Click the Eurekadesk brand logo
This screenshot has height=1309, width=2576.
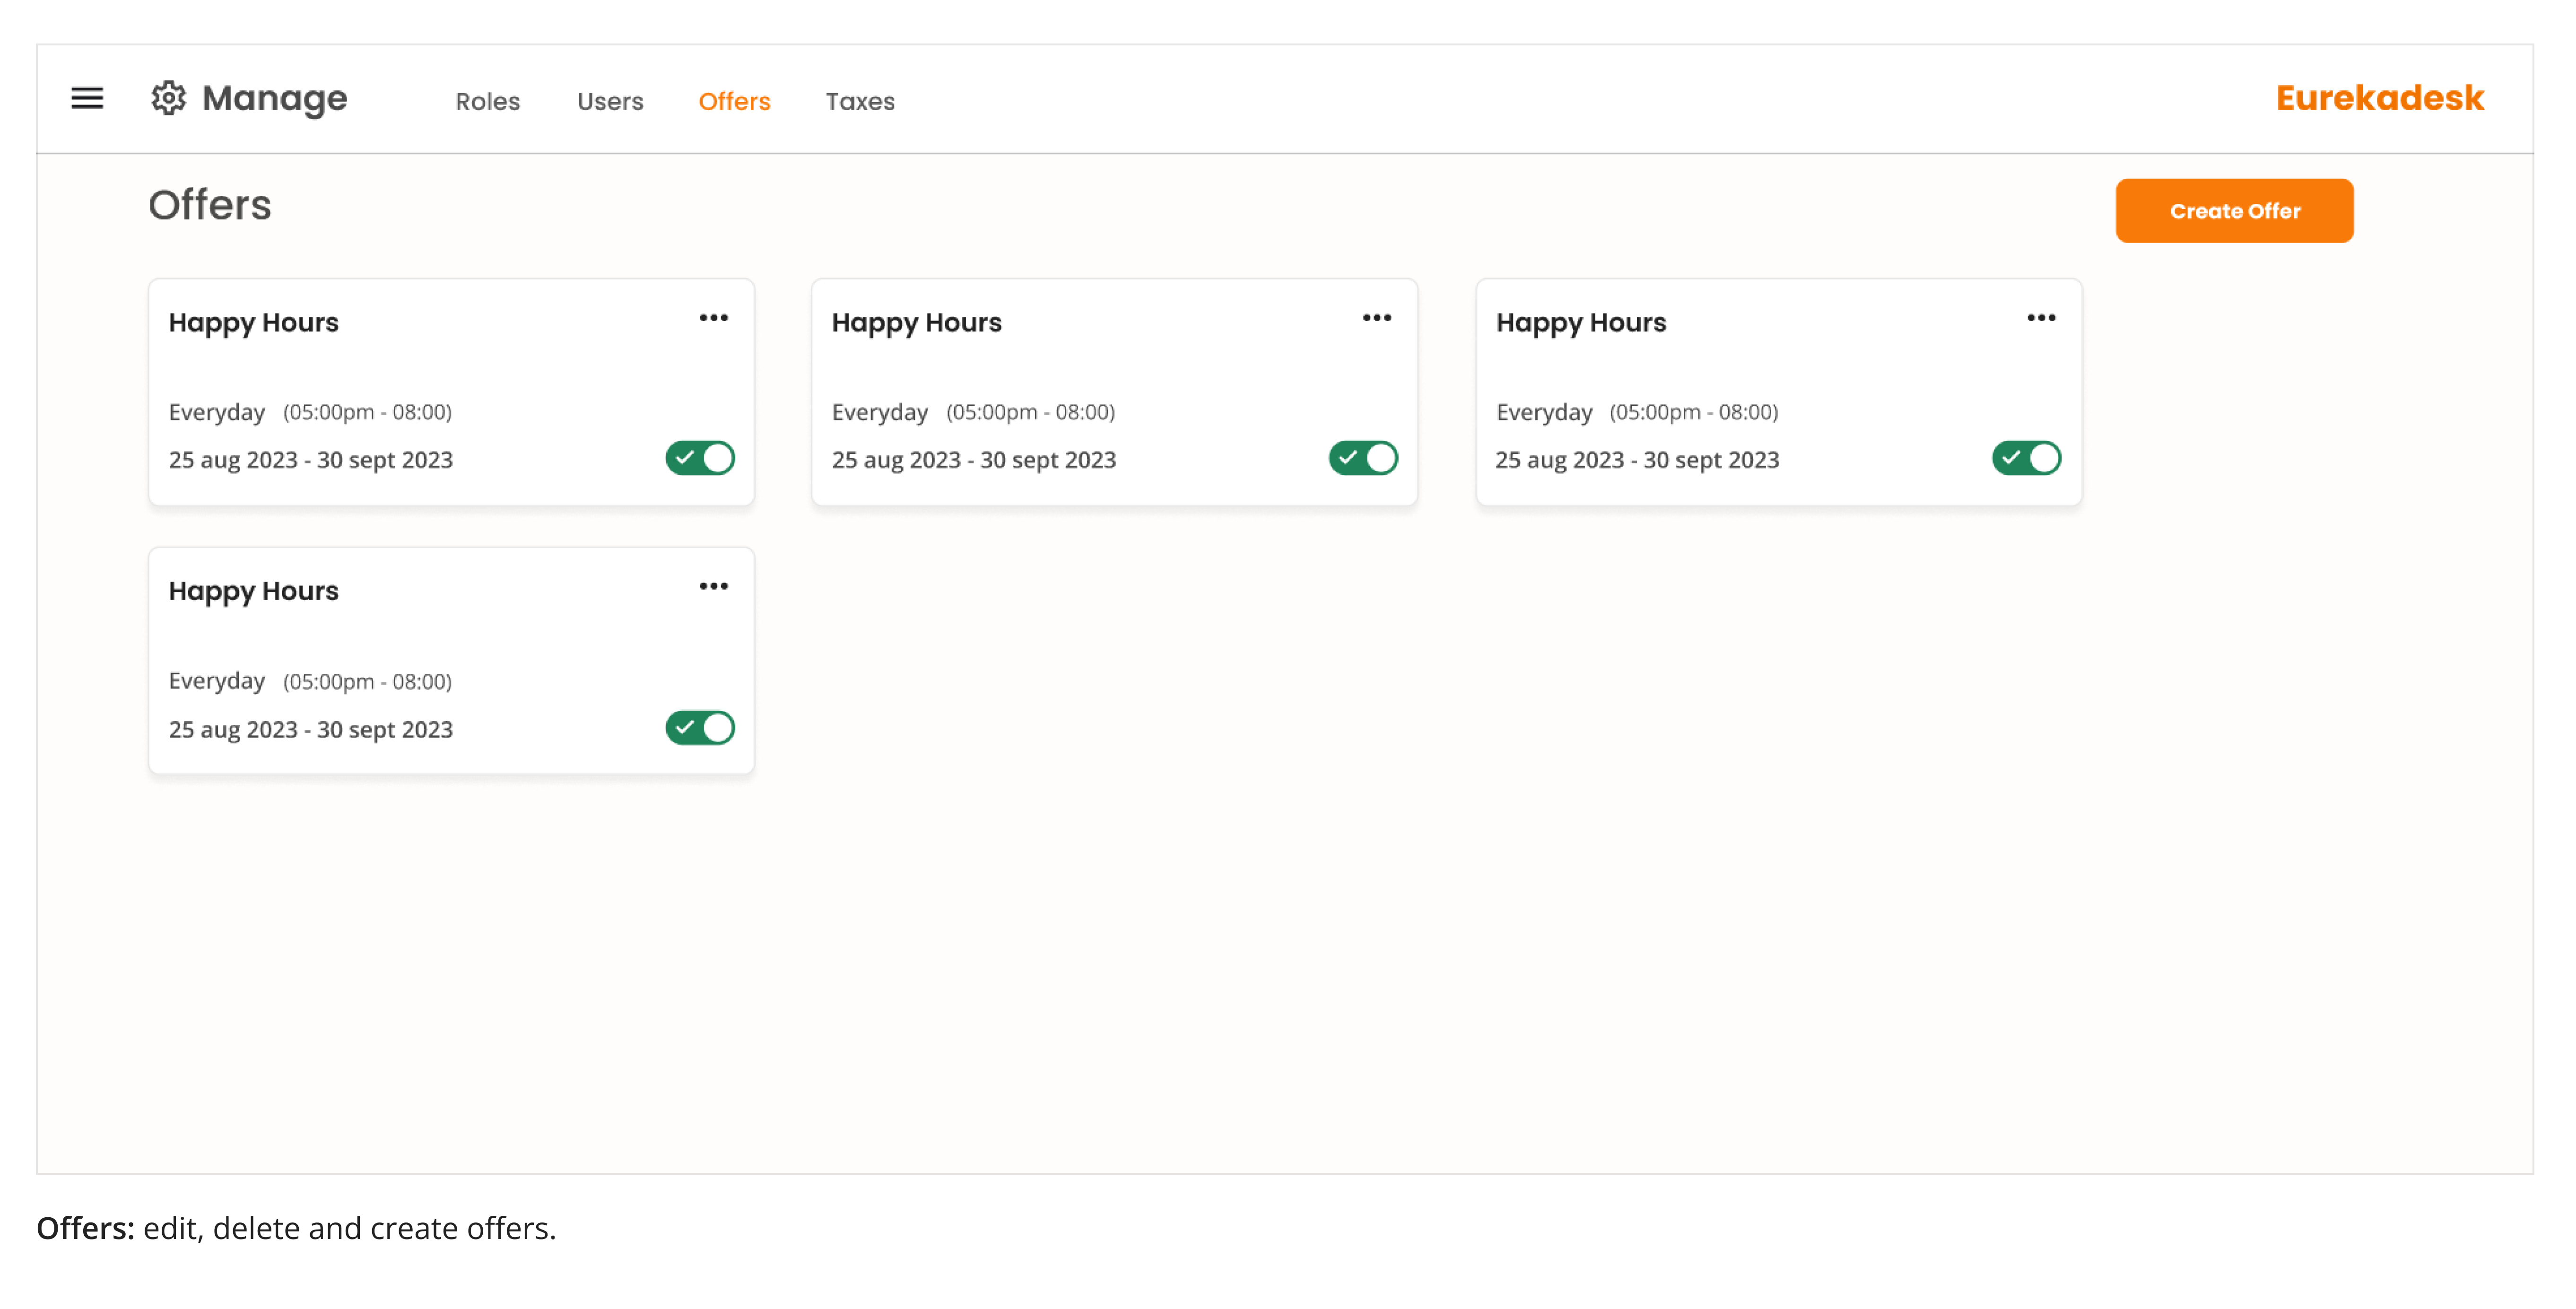pyautogui.click(x=2379, y=98)
